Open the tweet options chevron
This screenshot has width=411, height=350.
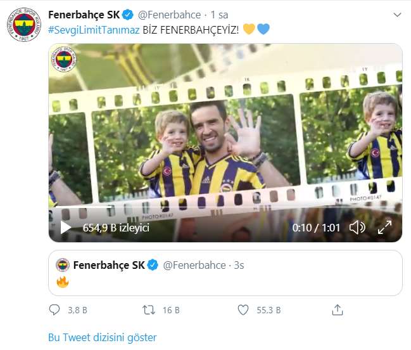[x=396, y=14]
